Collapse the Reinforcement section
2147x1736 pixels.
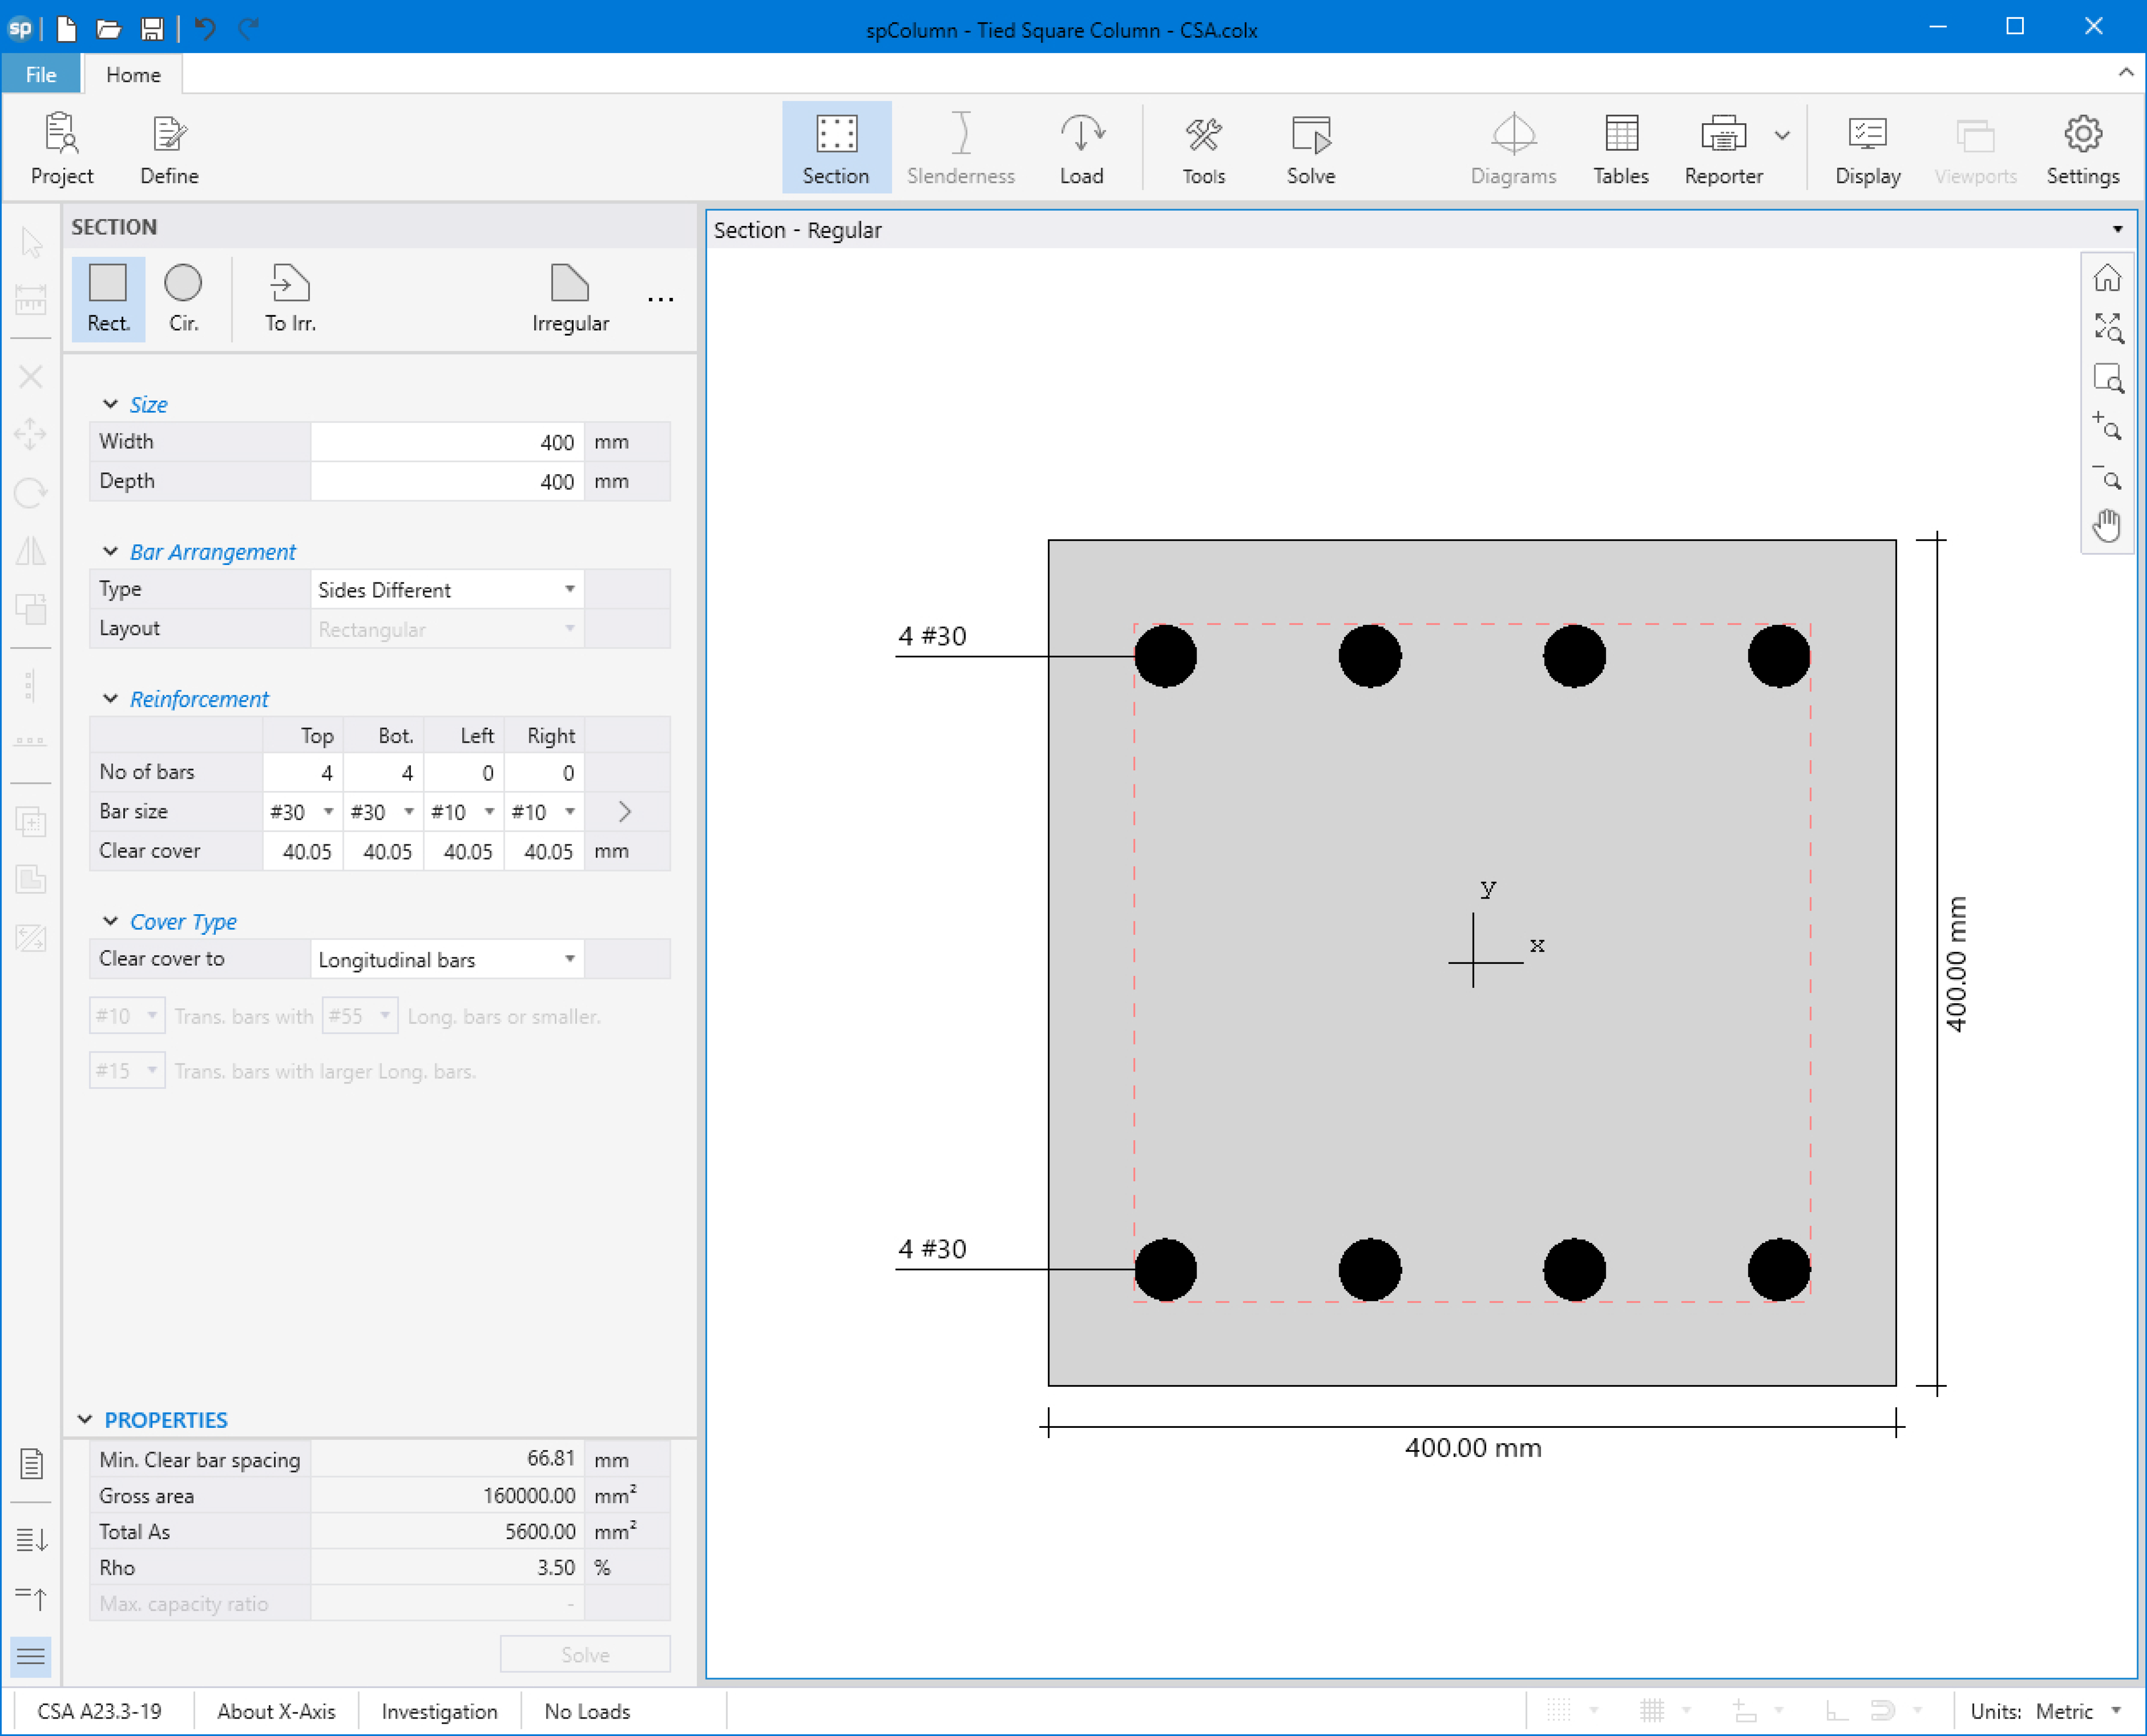pos(111,698)
